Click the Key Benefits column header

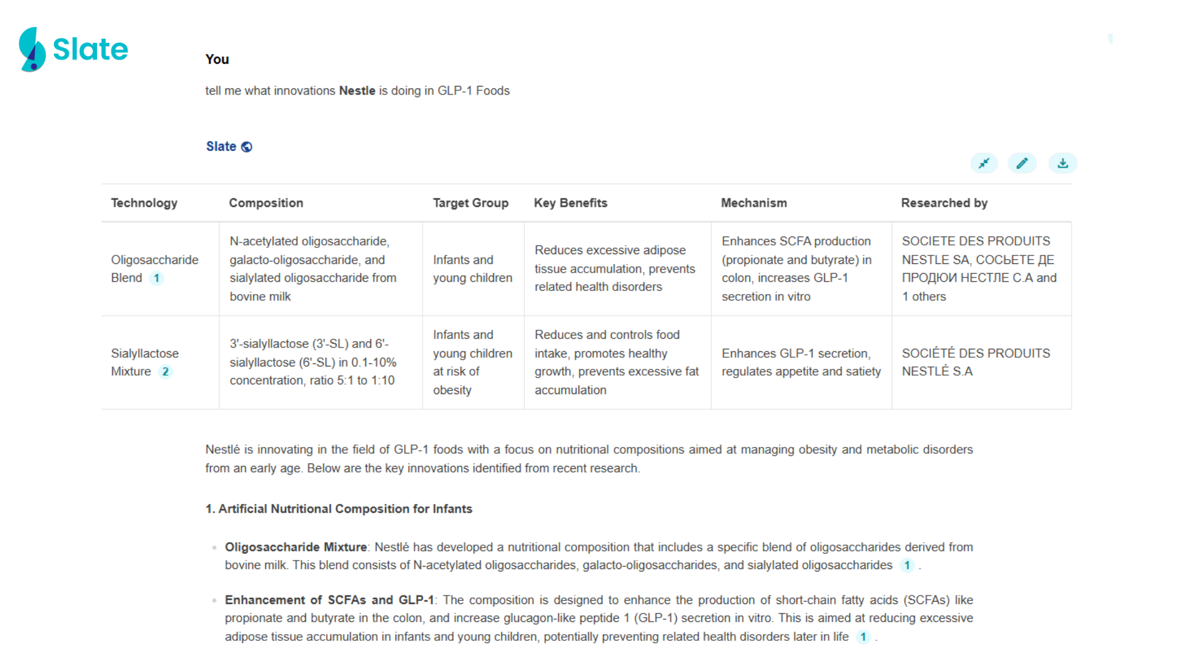(570, 203)
